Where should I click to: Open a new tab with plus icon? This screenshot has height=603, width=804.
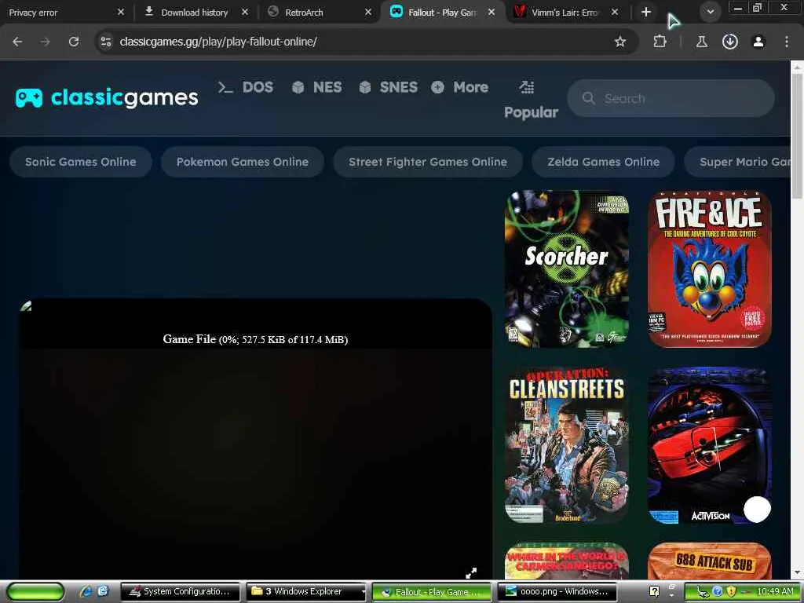point(646,12)
